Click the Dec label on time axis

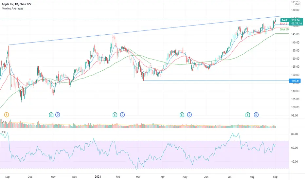click(74, 177)
